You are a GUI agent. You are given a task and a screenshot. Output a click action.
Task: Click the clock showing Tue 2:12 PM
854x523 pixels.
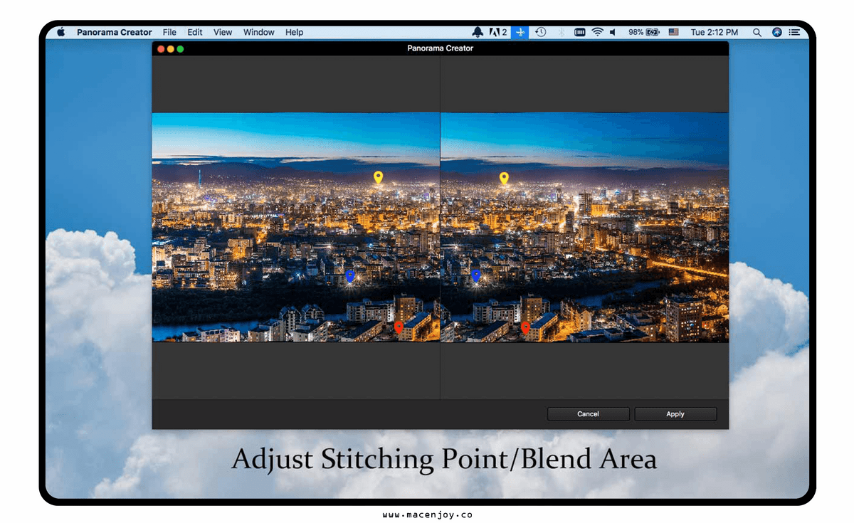click(715, 32)
